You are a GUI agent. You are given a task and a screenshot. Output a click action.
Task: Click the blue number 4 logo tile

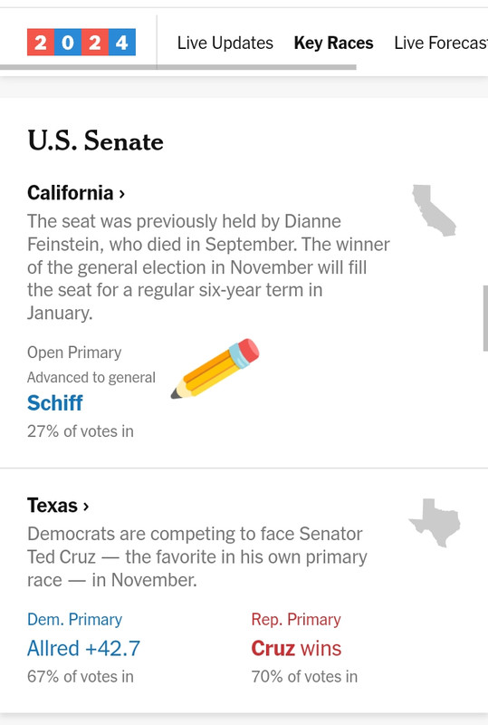coord(122,42)
